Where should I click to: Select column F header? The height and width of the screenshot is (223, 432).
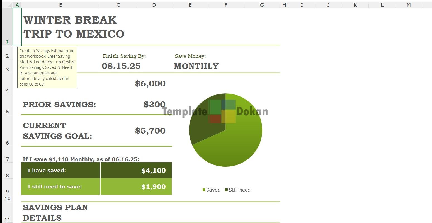tap(226, 5)
